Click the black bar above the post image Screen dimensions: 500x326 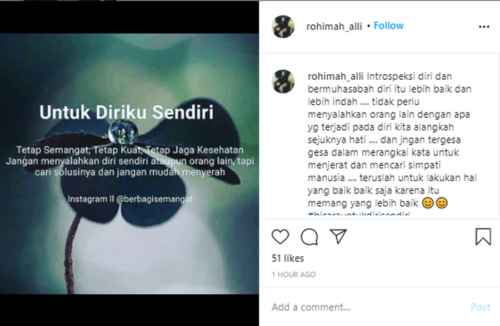(129, 18)
